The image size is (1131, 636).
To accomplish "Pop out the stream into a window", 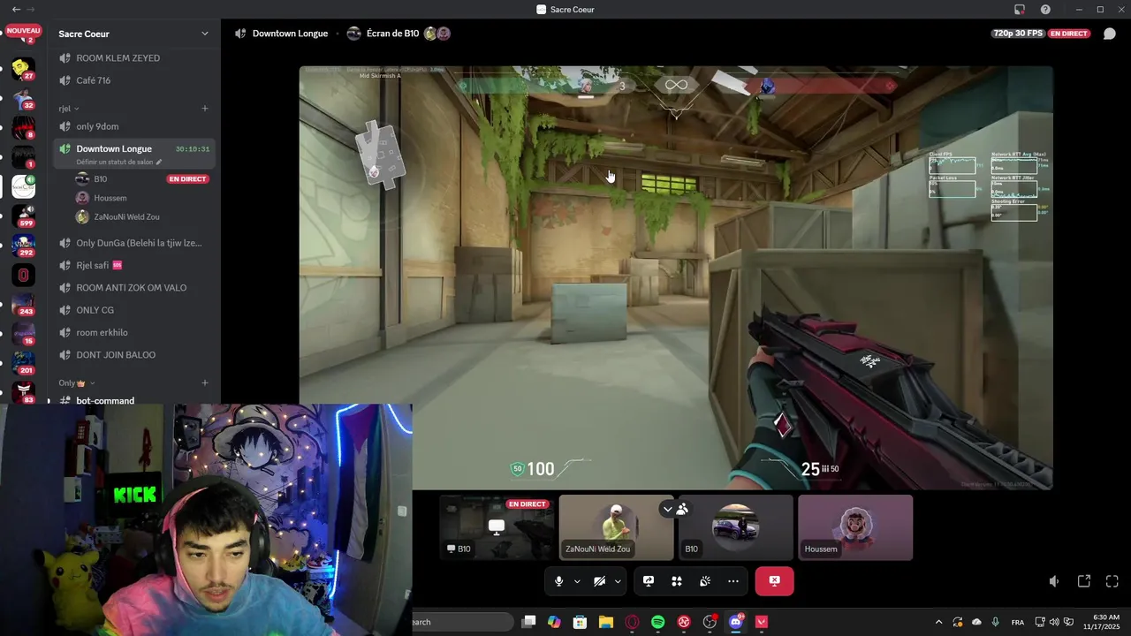I will pos(1084,581).
